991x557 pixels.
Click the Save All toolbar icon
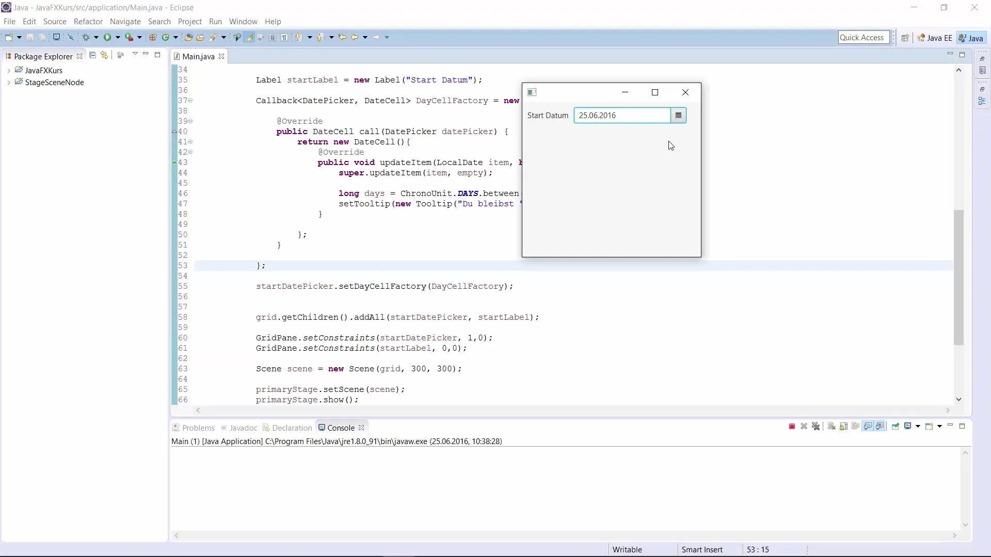pyautogui.click(x=42, y=37)
